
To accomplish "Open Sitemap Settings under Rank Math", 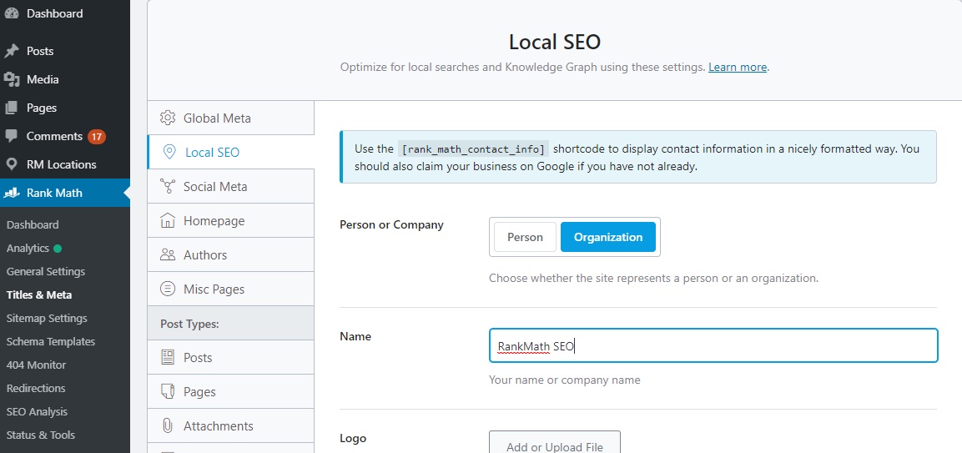I will point(47,318).
